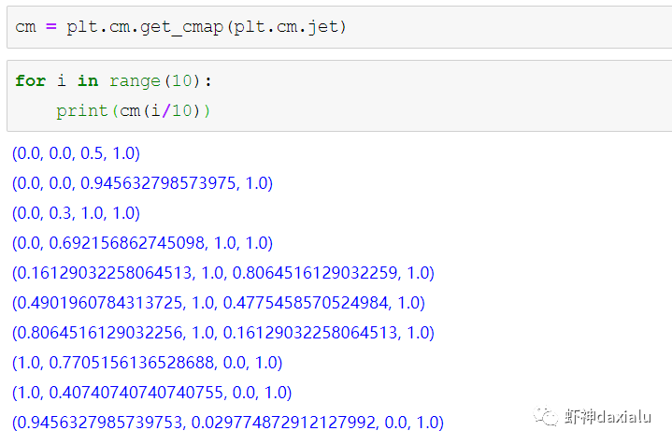
Task: Click the 虾神daxialu watermark text
Action: [x=609, y=417]
